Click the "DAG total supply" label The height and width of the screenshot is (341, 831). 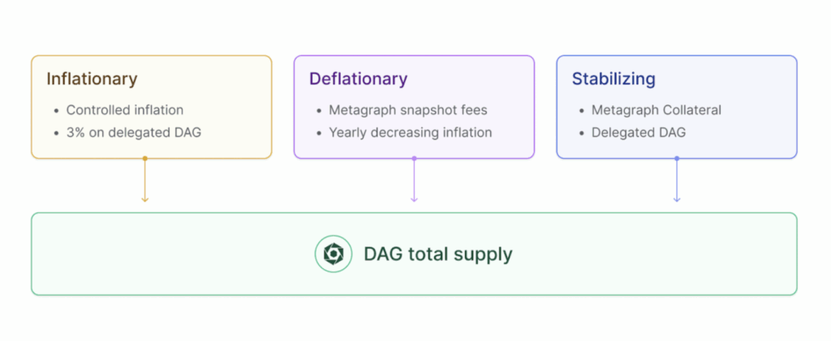coord(438,254)
